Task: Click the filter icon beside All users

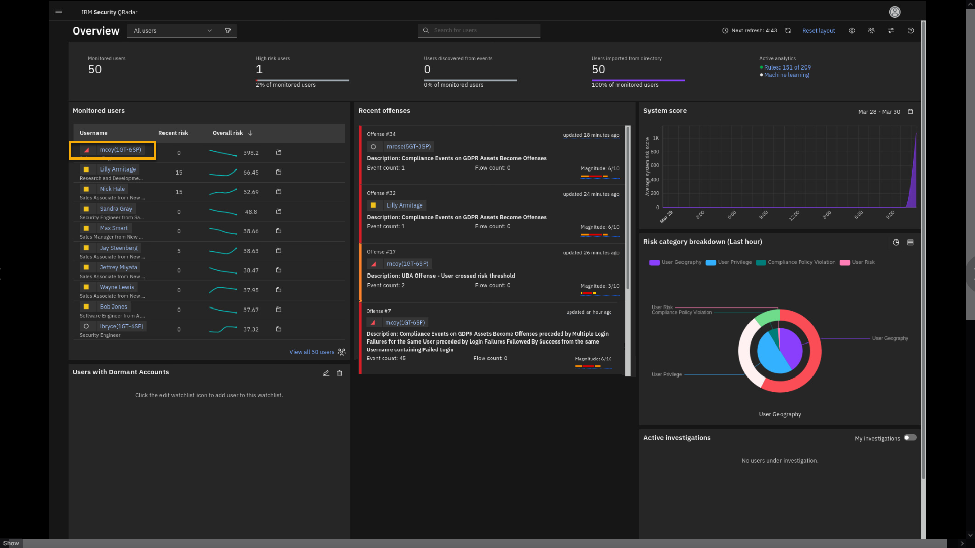Action: click(x=228, y=31)
